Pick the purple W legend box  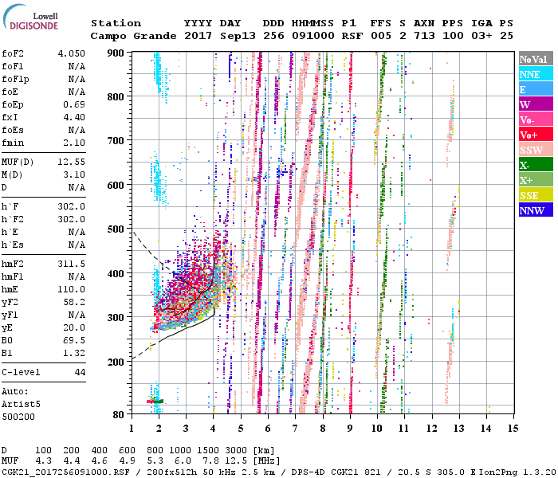coord(534,104)
